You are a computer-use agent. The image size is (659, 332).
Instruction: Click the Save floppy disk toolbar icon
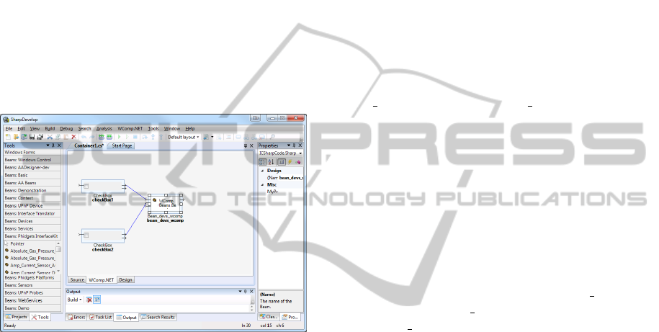[32, 136]
